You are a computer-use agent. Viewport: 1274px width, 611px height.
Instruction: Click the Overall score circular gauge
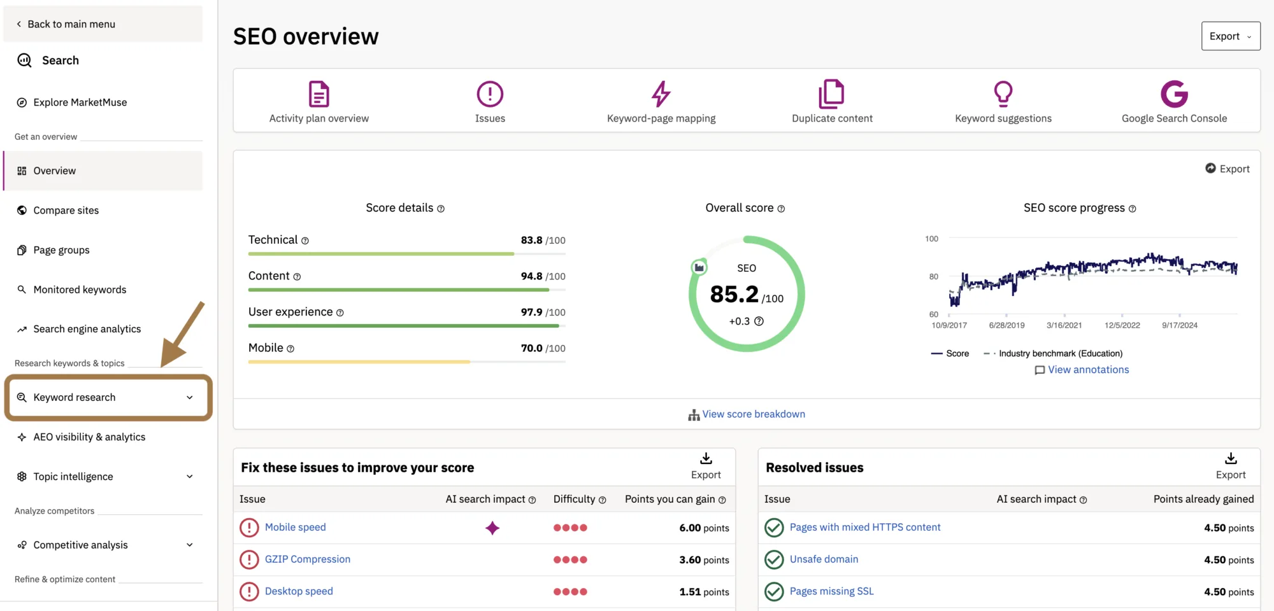[747, 294]
